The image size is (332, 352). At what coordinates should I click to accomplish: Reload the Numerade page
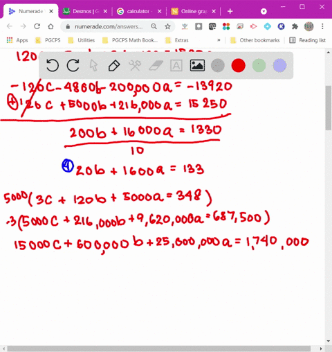coord(37,26)
